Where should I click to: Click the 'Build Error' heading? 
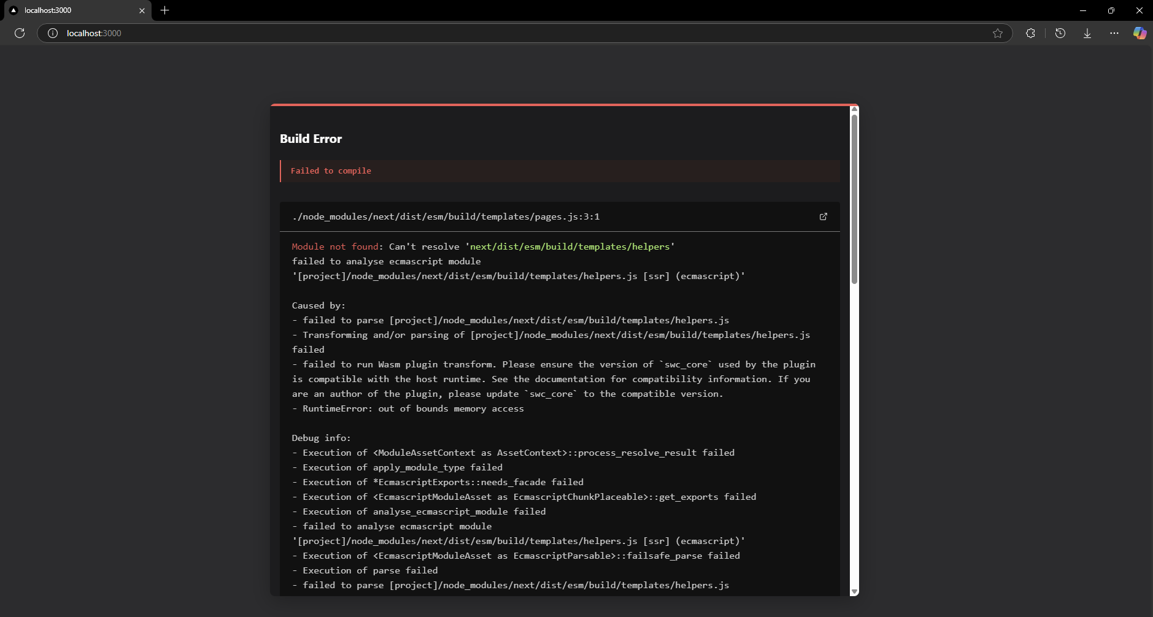311,139
